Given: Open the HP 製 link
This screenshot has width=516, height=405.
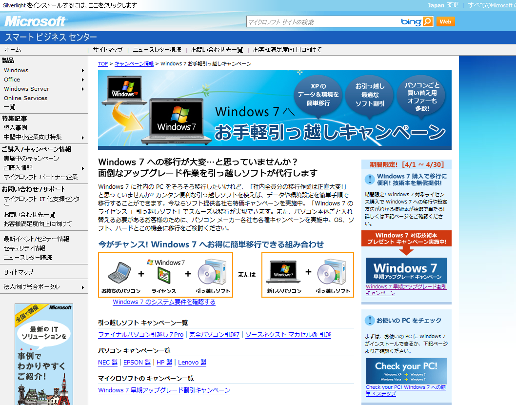Looking at the screenshot, I should (164, 362).
